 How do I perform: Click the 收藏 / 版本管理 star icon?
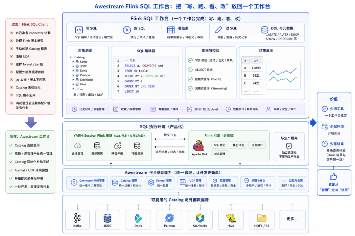(115, 109)
